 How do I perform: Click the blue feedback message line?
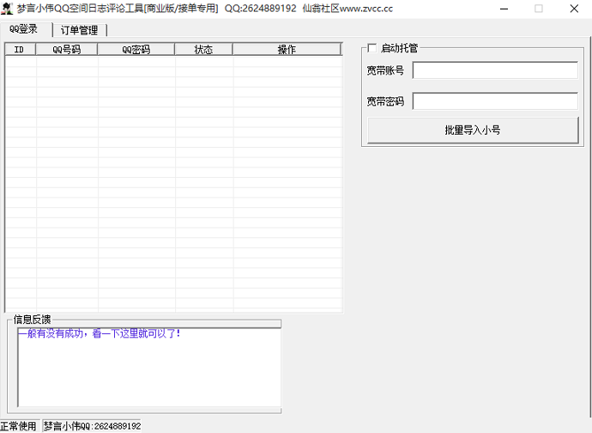point(100,333)
